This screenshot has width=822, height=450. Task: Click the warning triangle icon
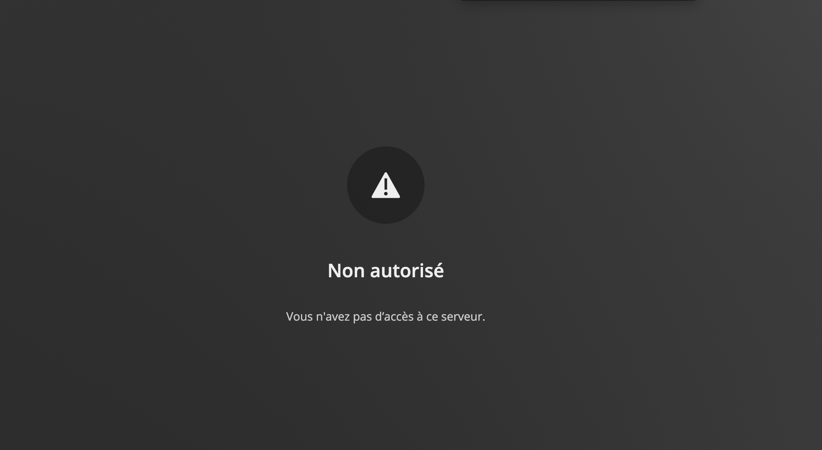click(385, 185)
